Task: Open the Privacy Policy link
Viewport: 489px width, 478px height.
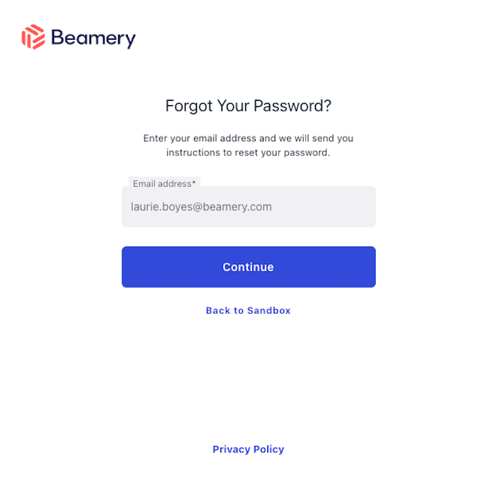Action: point(248,450)
